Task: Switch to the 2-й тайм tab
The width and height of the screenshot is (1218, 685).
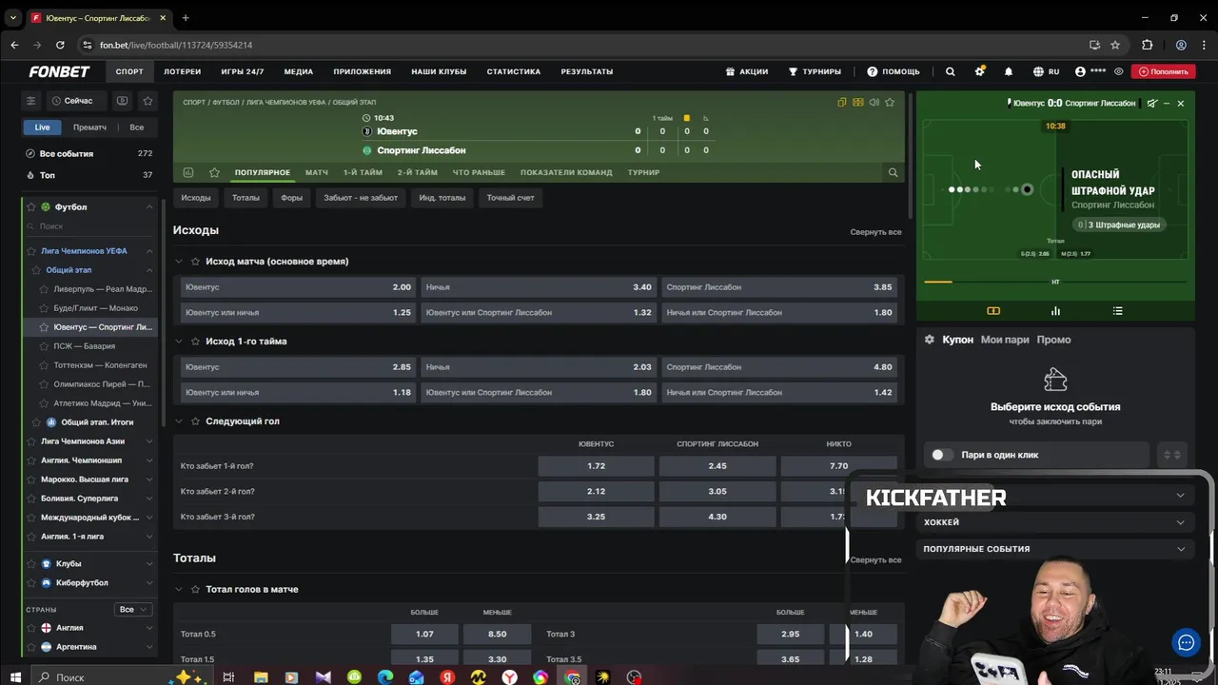Action: click(x=418, y=172)
